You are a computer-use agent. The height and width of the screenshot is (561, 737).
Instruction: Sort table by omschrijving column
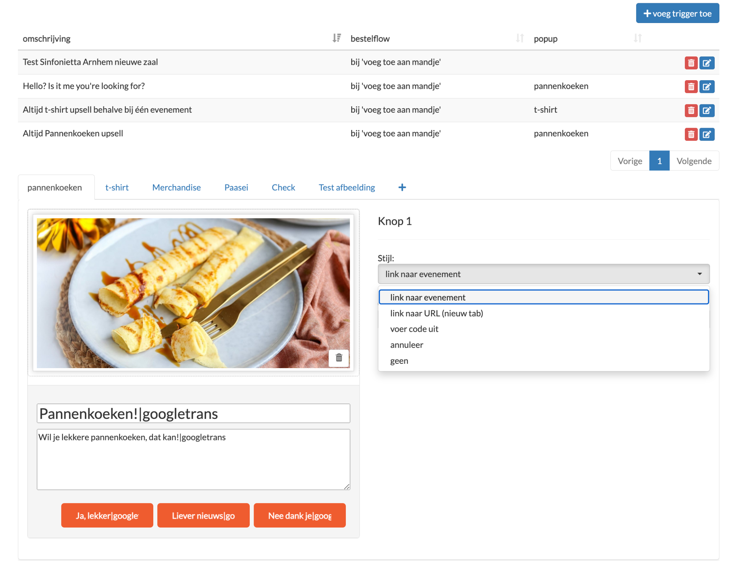[336, 38]
